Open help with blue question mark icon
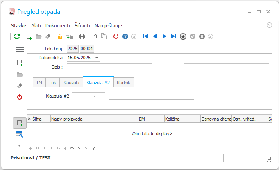Screen dimensions: 279x170 (125, 36)
